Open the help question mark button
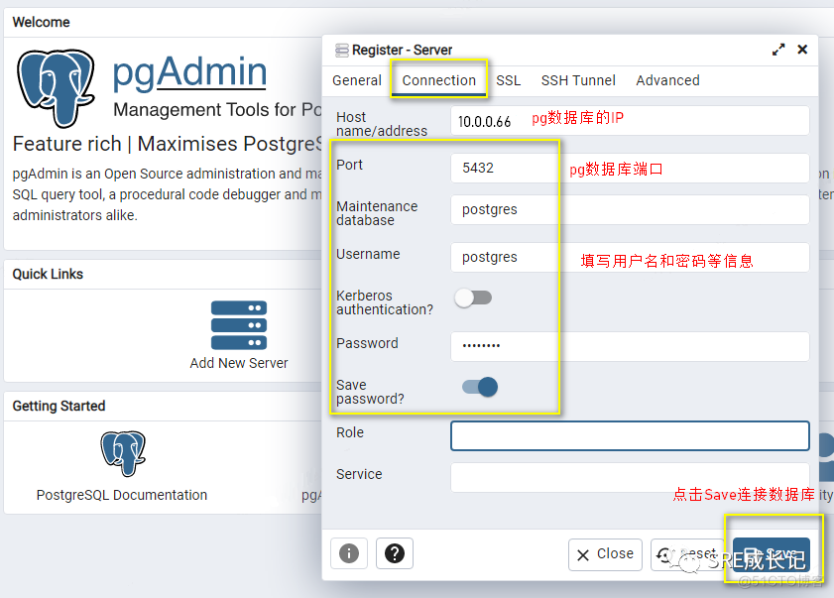 395,553
